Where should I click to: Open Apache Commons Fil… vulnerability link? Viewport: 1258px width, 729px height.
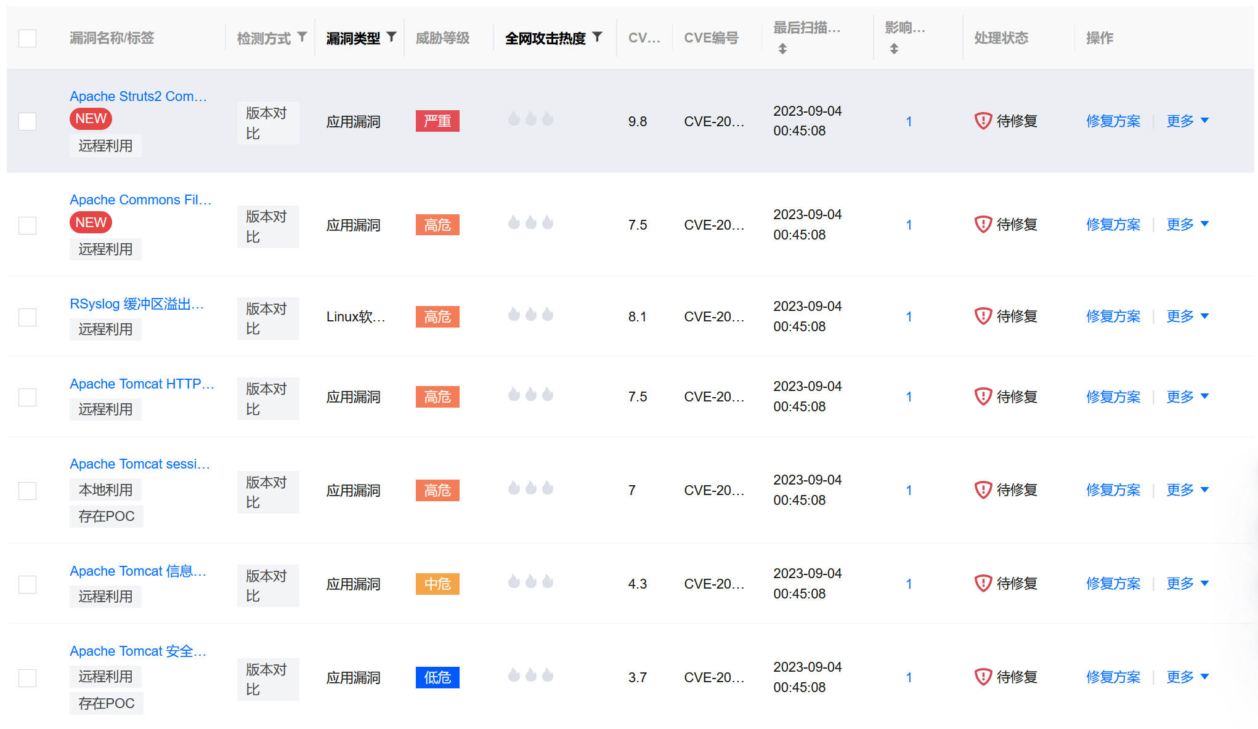140,199
